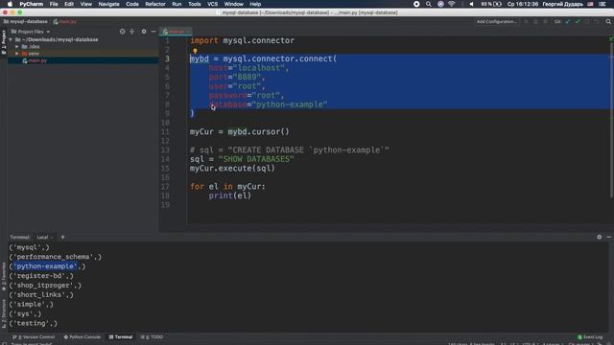This screenshot has width=614, height=345.
Task: Open the Python Console tool window
Action: click(x=83, y=336)
